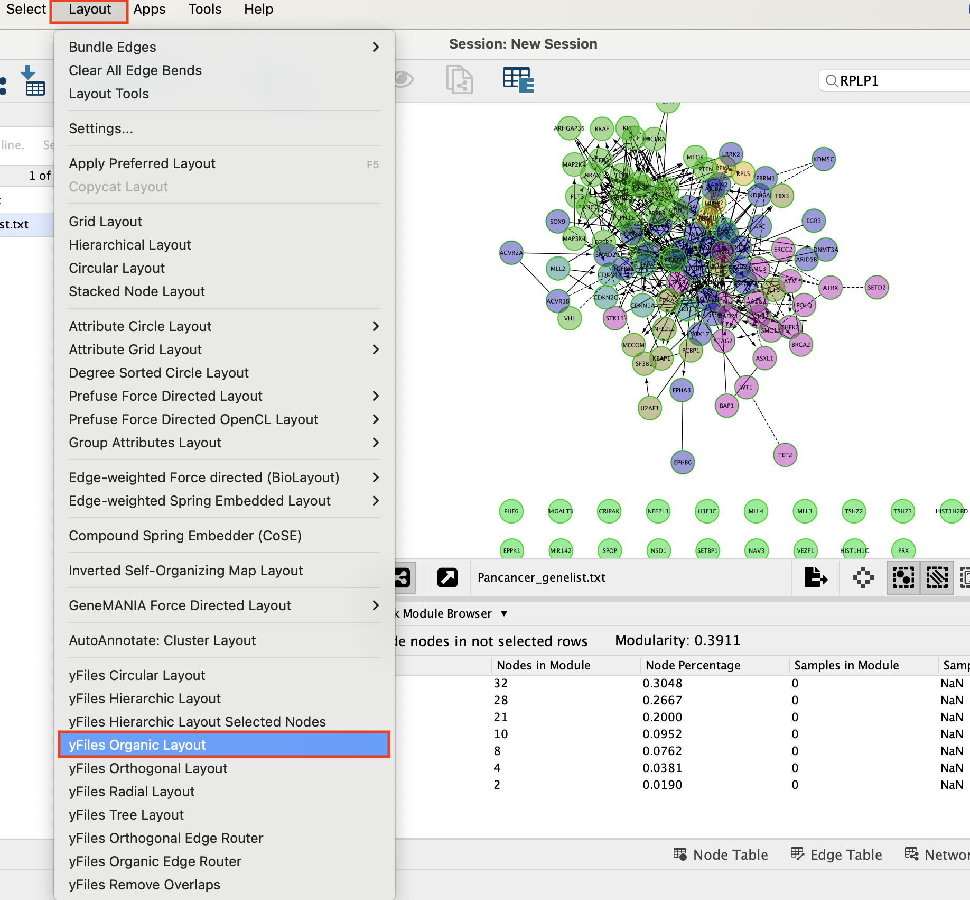Open the Apps menu

point(149,10)
